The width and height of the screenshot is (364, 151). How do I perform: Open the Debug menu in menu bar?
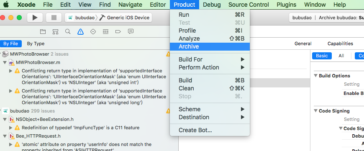coord(212,5)
